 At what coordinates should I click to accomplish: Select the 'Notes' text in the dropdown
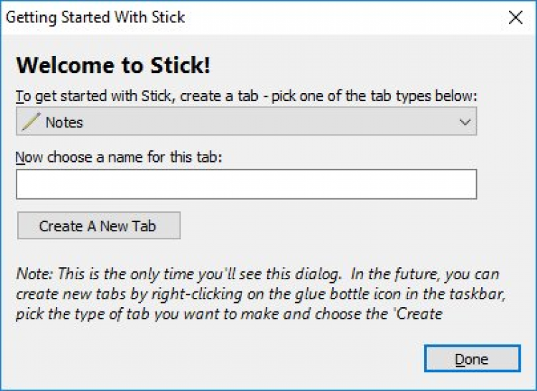(x=64, y=122)
